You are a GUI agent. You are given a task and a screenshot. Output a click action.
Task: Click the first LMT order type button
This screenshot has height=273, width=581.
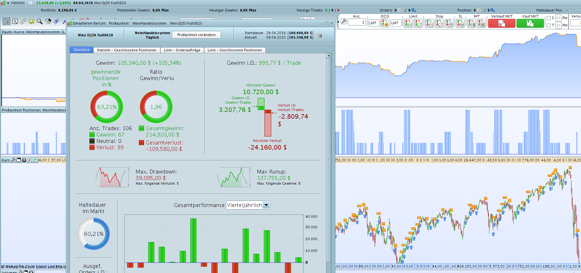(373, 23)
